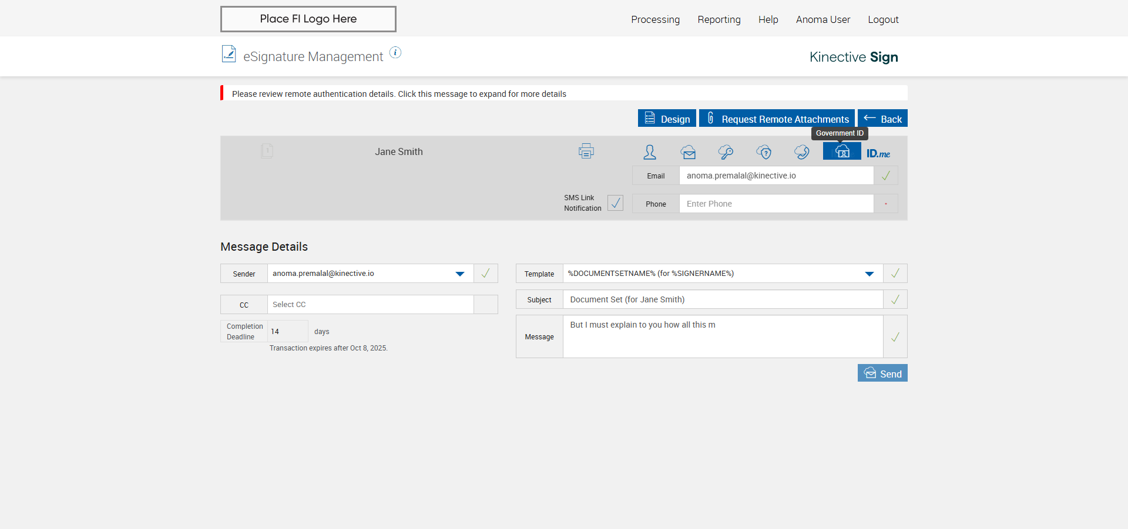1128x529 pixels.
Task: Click the info icon next to eSignature Management
Action: 395,53
